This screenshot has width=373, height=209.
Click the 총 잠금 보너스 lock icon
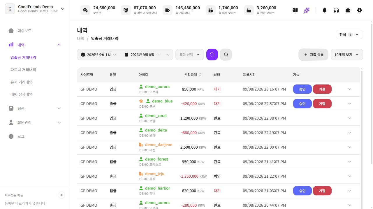point(249,10)
